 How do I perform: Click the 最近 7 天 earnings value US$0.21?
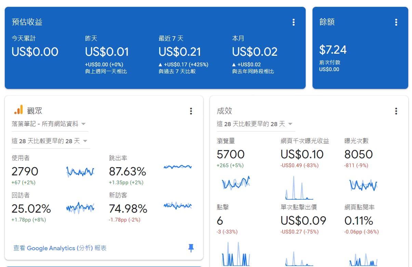pos(180,52)
